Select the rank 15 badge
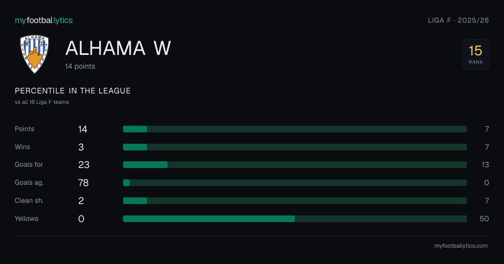The height and width of the screenshot is (264, 504). click(475, 54)
